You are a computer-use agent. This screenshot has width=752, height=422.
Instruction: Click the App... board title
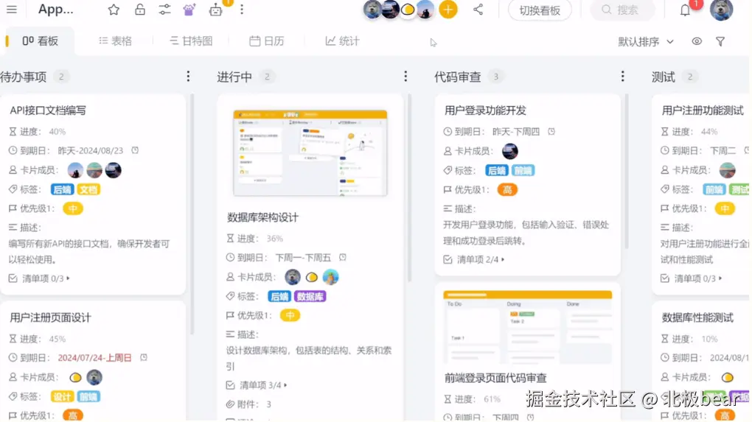click(55, 9)
